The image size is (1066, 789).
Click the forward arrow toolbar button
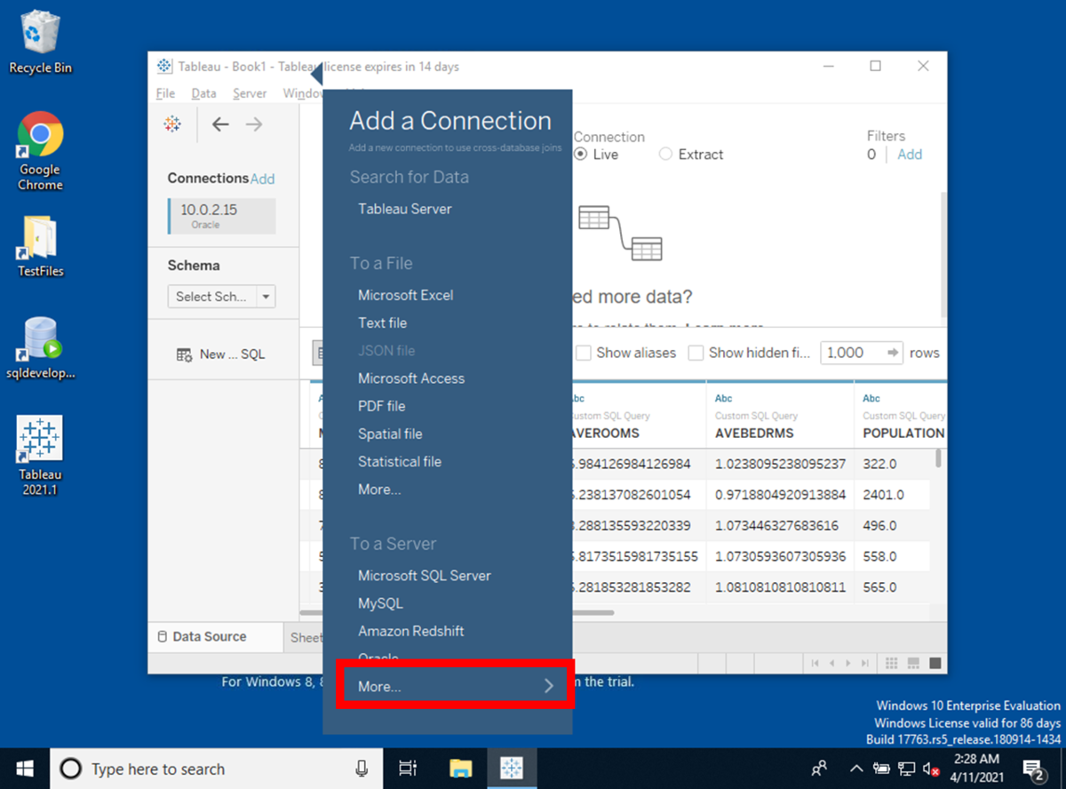[254, 124]
